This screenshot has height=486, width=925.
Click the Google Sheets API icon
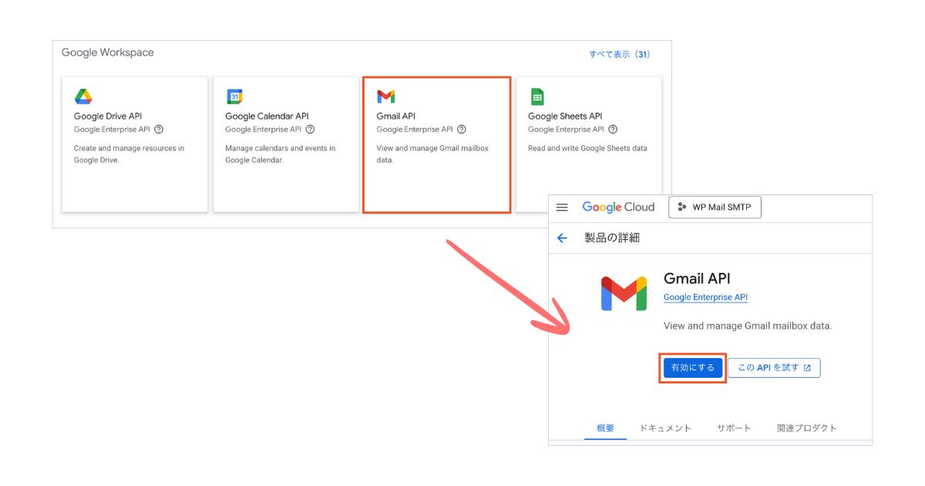(x=537, y=96)
